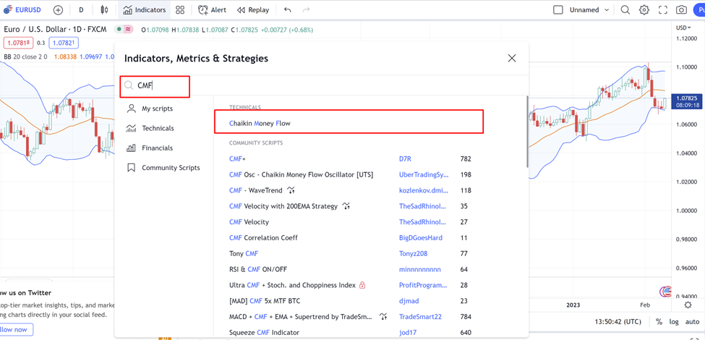Add symbol with the plus circle icon

click(x=58, y=9)
